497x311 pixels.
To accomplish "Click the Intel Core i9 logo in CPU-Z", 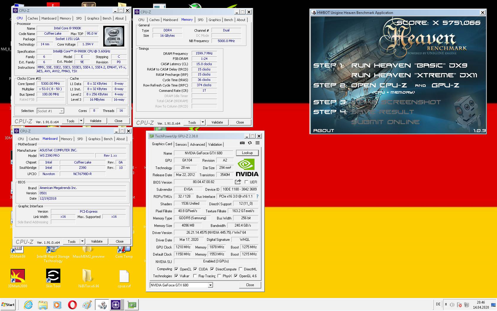I will [x=114, y=36].
